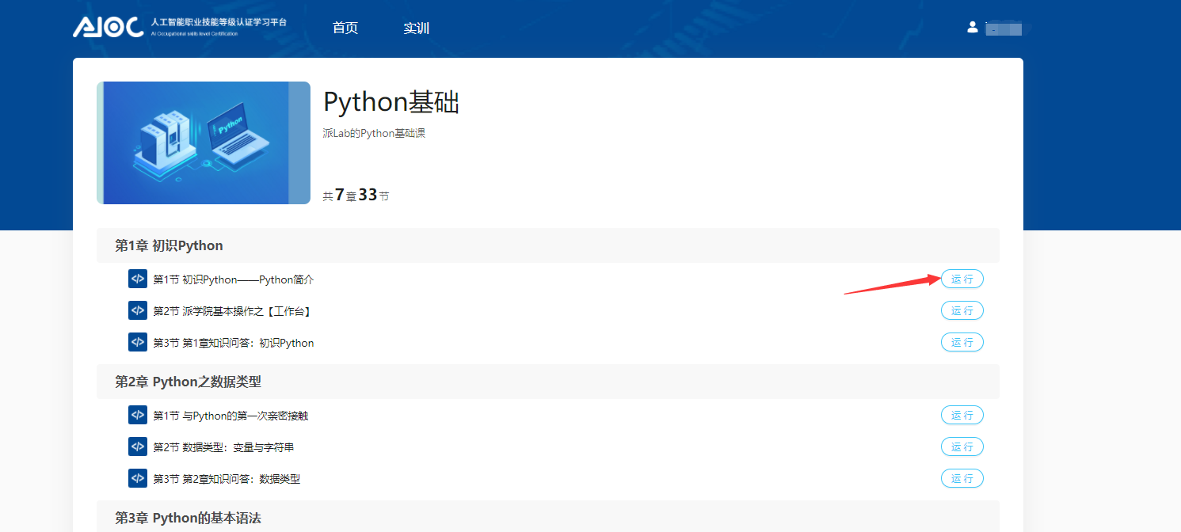1181x532 pixels.
Task: Click code icon for Python简介 lesson
Action: click(x=138, y=279)
